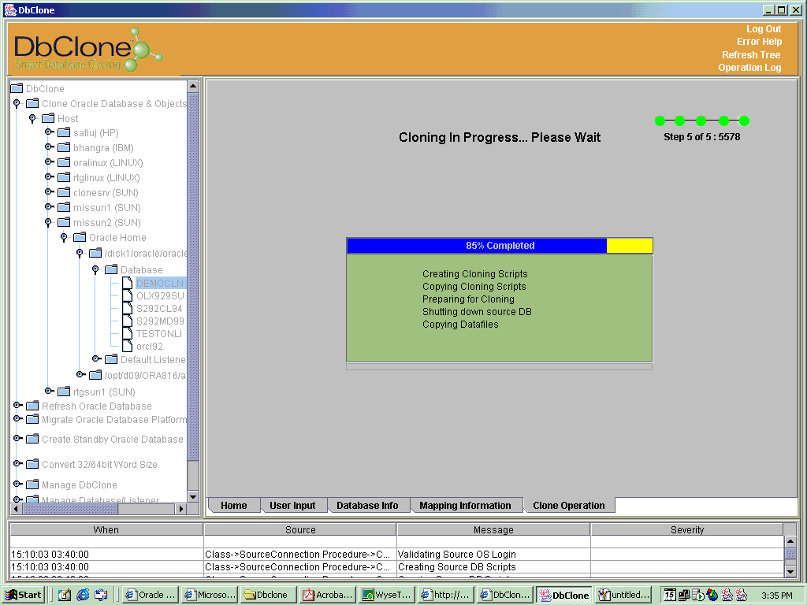The width and height of the screenshot is (807, 605).
Task: Click the tree horizontal scroll-right arrow
Action: click(x=180, y=509)
